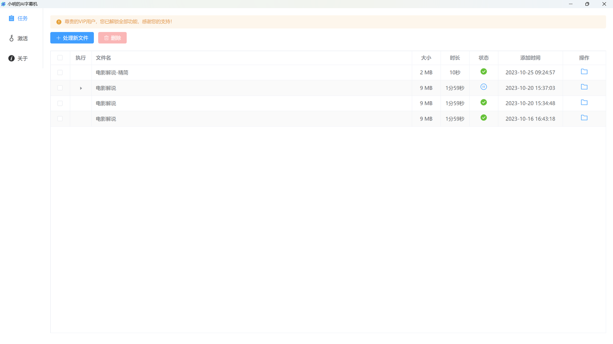Click the 处理新文件 button

72,38
